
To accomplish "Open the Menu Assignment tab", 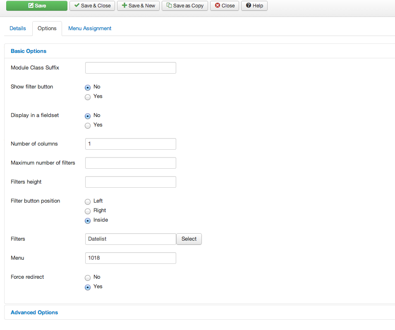I will pyautogui.click(x=90, y=29).
